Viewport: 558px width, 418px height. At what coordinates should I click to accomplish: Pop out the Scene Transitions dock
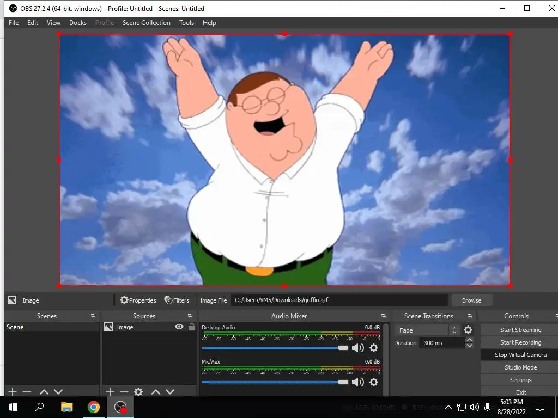469,316
